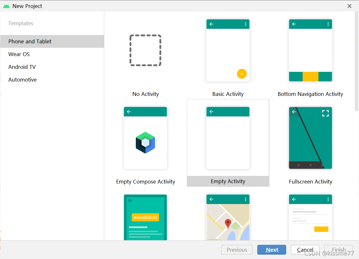Click the dashed square No Activity icon
This screenshot has width=359, height=259.
tap(145, 50)
